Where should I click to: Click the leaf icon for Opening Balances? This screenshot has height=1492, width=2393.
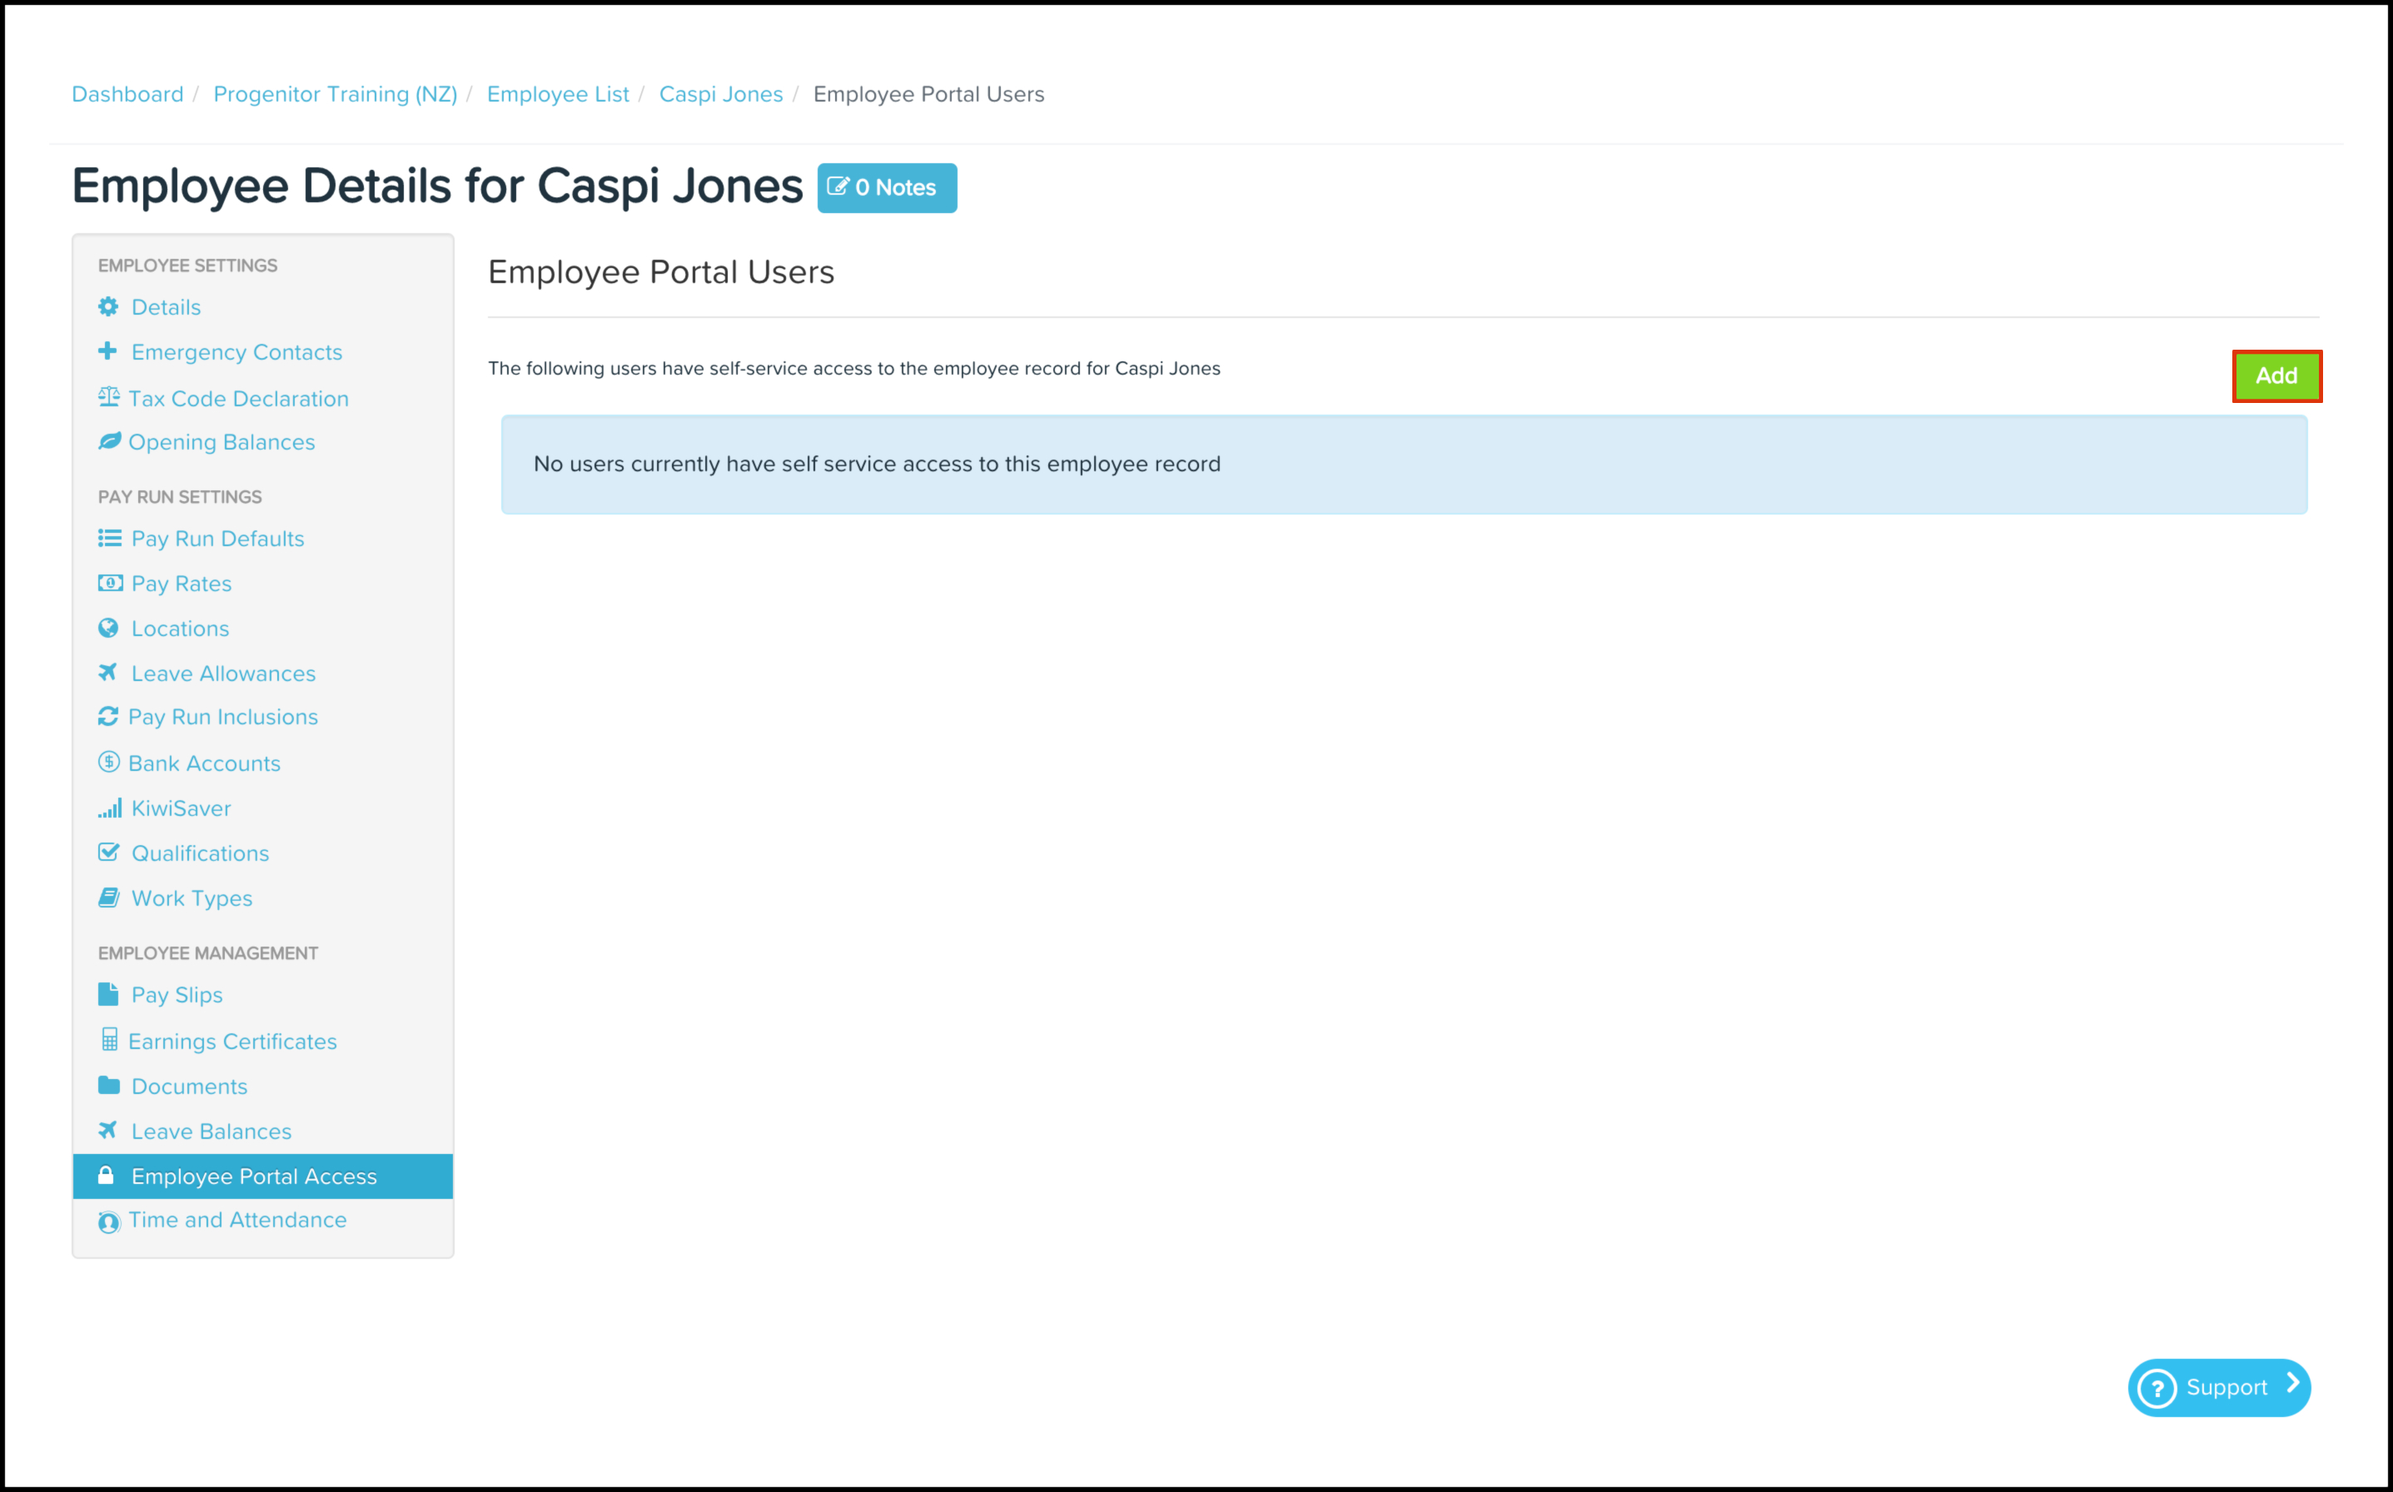(x=110, y=441)
